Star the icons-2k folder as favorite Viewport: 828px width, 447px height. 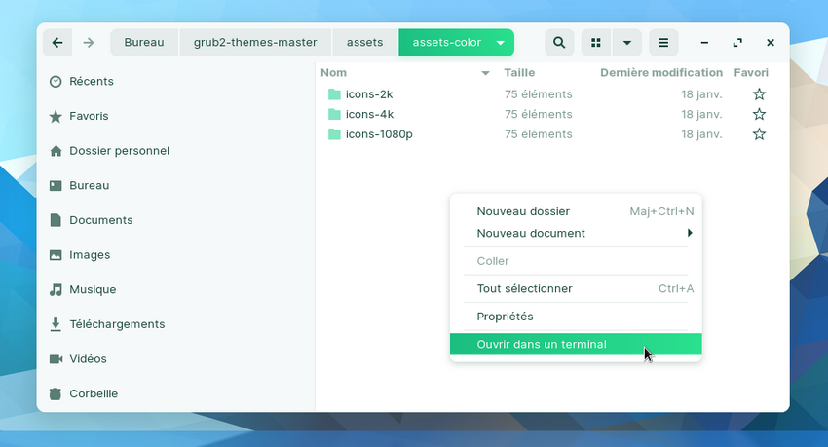pos(759,94)
